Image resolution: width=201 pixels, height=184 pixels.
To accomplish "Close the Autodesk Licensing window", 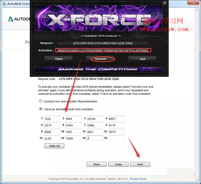I will (x=194, y=3).
